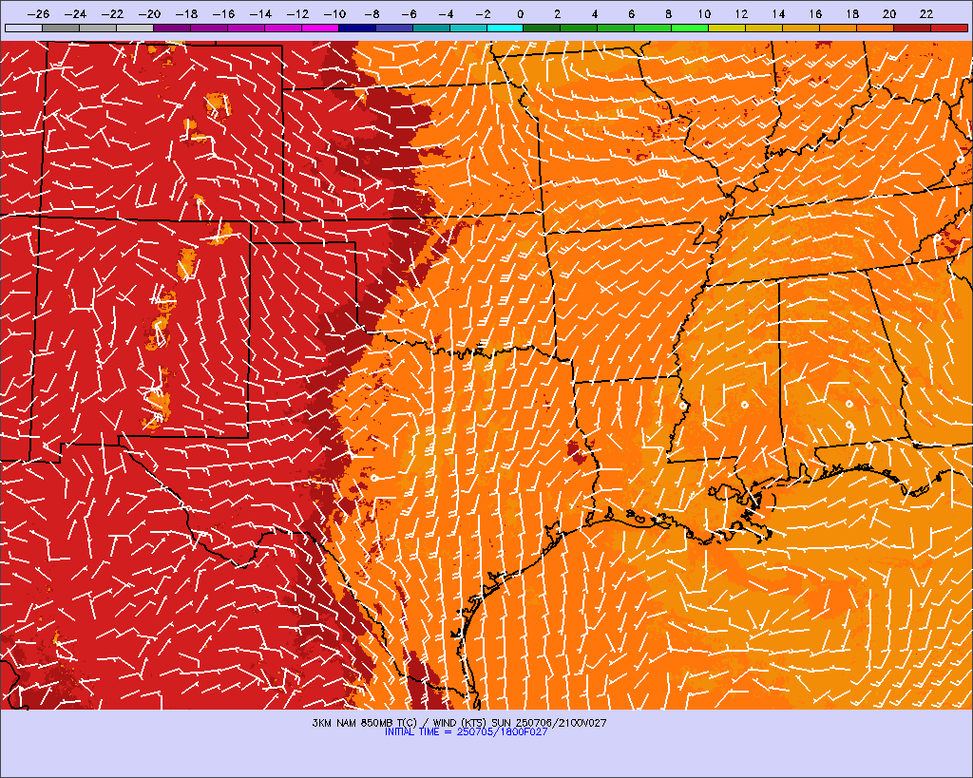Select the purple -18 to -16 swatch

209,28
